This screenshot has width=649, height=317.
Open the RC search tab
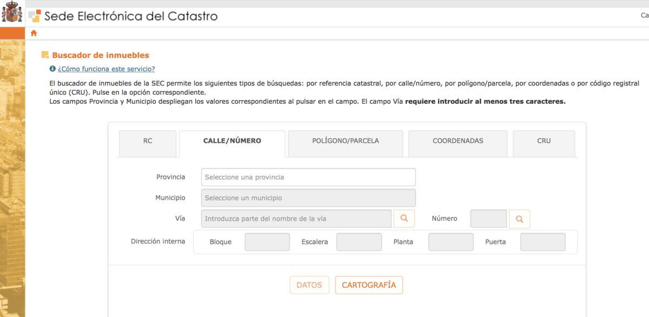148,143
